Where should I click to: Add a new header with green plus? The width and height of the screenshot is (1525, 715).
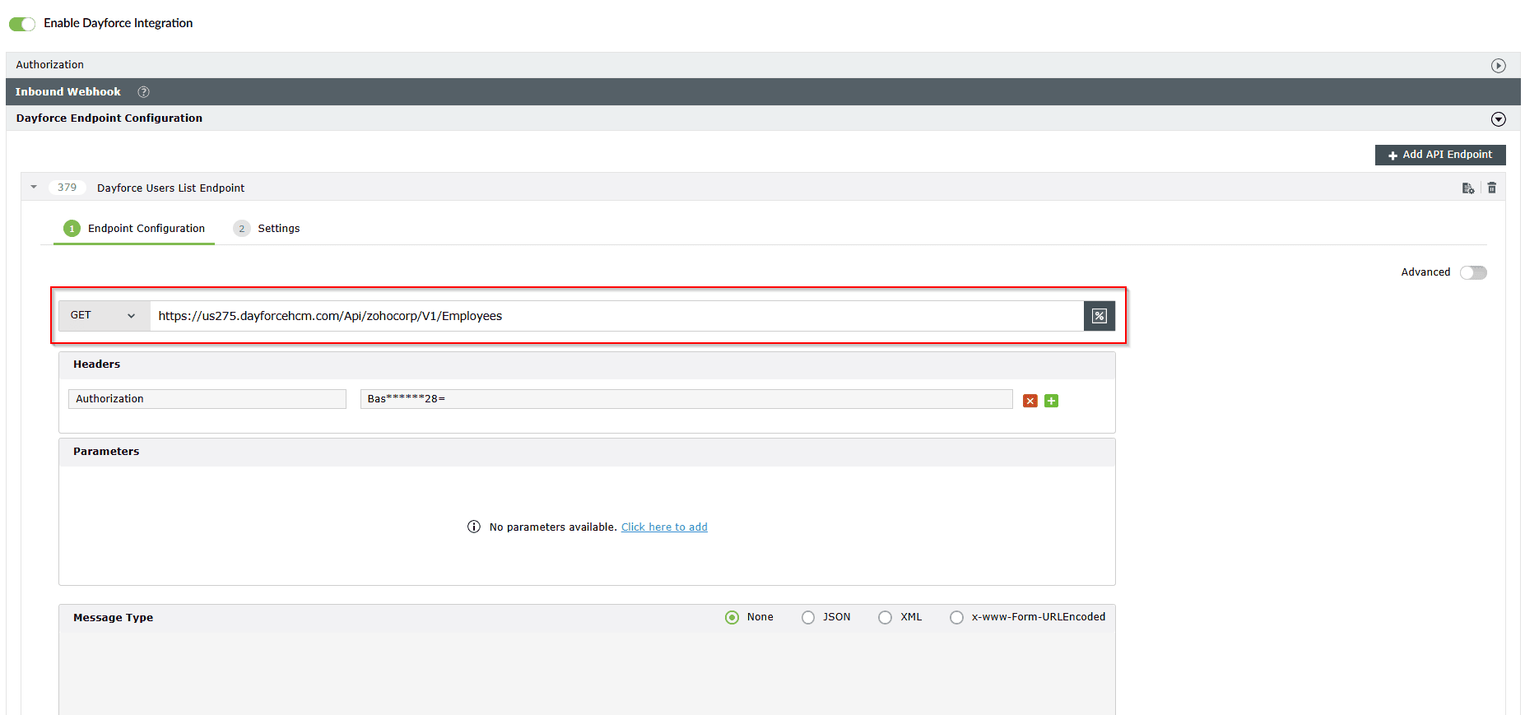[x=1051, y=401]
